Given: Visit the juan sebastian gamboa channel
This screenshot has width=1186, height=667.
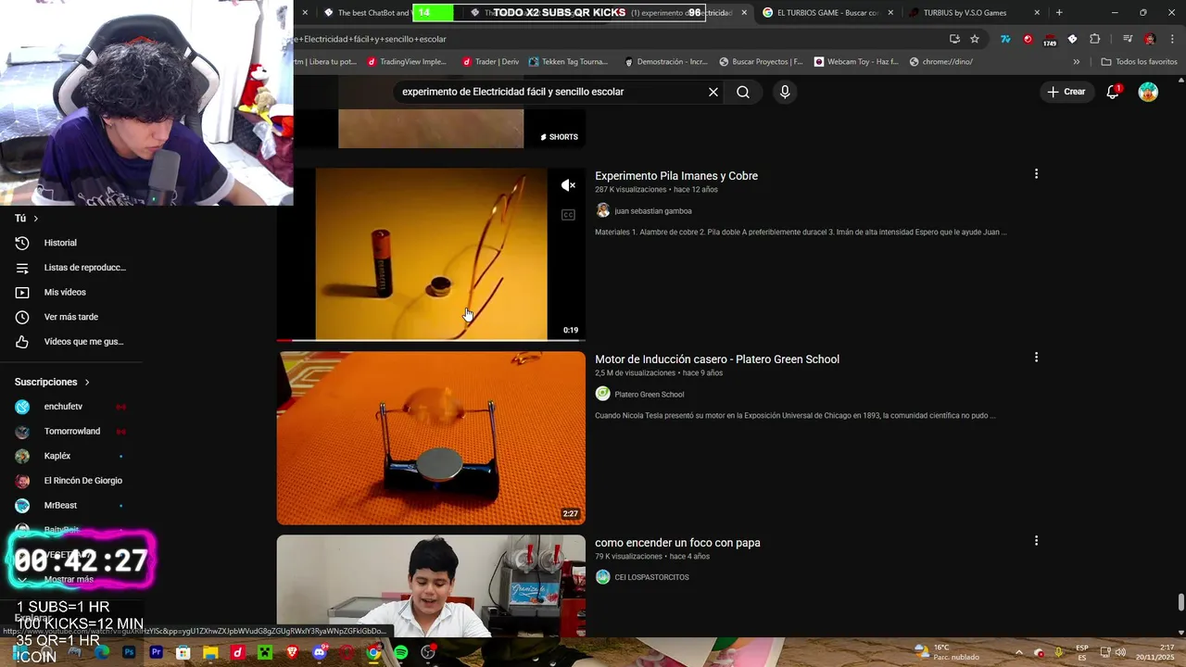Looking at the screenshot, I should click(x=653, y=211).
